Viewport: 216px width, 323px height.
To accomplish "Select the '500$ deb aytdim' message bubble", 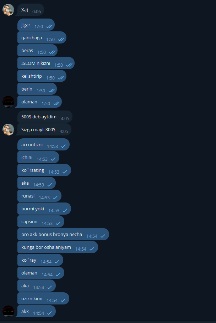I will coord(45,117).
